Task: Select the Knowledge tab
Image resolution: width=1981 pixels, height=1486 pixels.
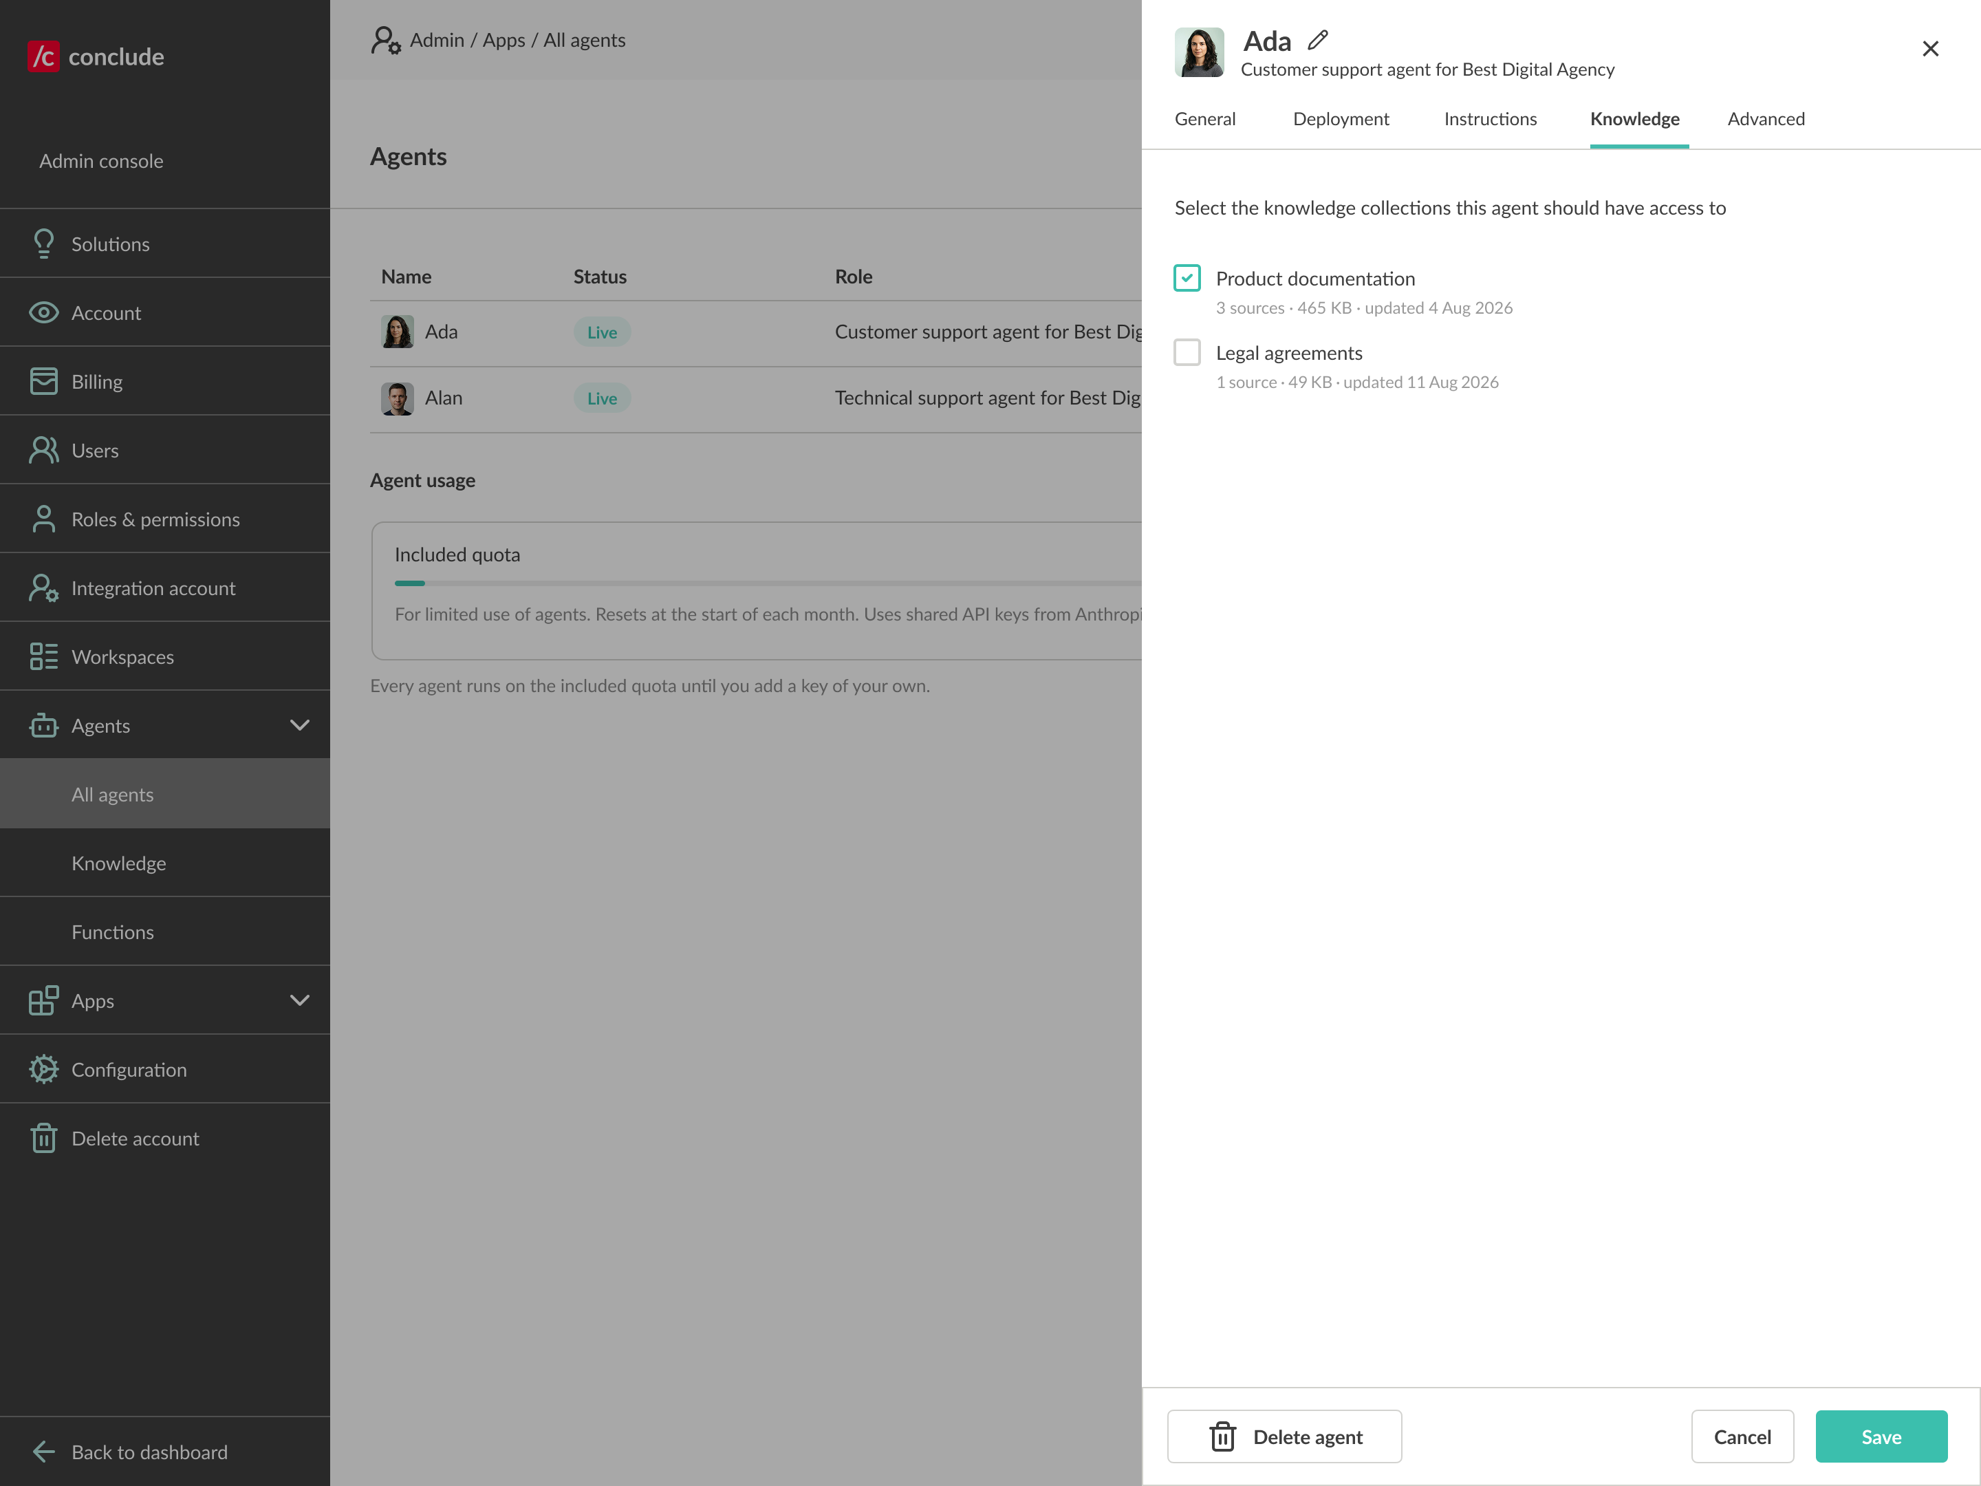Action: pos(1635,119)
